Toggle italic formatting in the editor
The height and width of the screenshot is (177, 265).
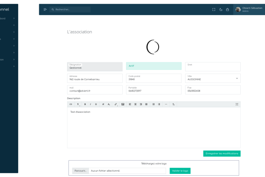pyautogui.click(x=91, y=104)
